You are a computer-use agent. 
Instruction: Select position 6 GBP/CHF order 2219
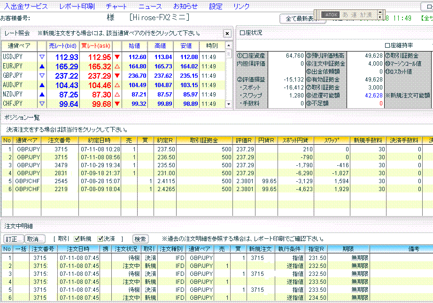point(217,189)
